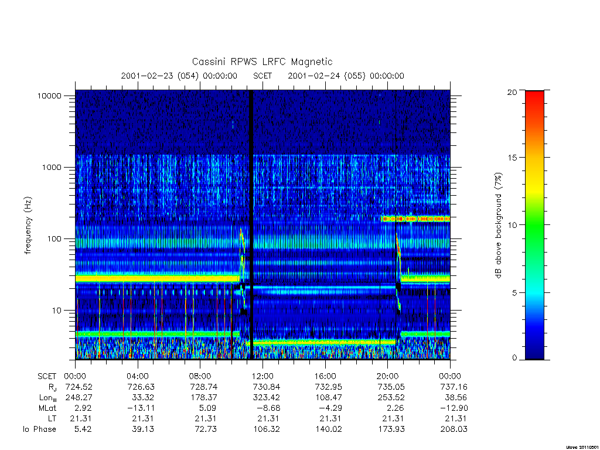Image resolution: width=600 pixels, height=450 pixels.
Task: Click the longitude value 178.37
Action: [203, 398]
